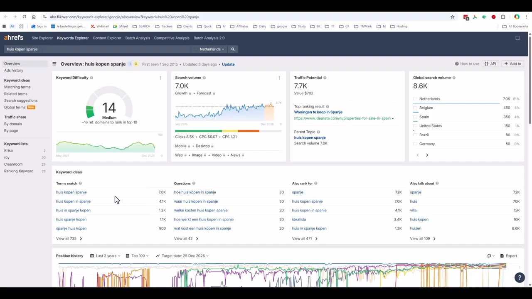
Task: Click the top-right layout panel icon
Action: (517, 38)
